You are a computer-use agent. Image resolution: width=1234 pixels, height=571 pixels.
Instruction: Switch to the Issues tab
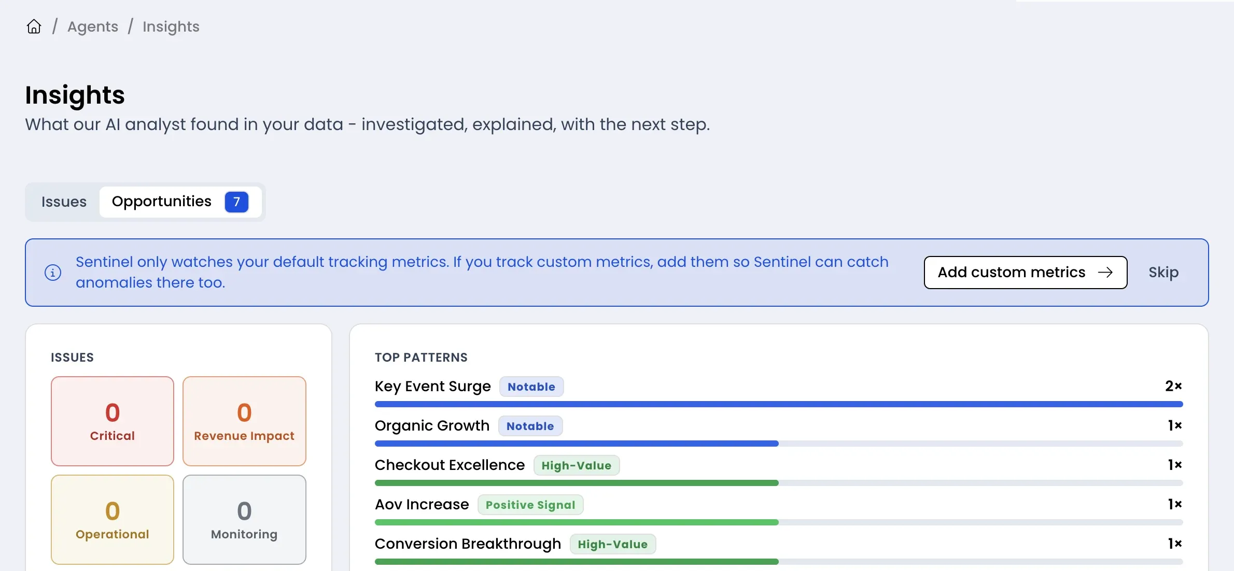point(64,202)
